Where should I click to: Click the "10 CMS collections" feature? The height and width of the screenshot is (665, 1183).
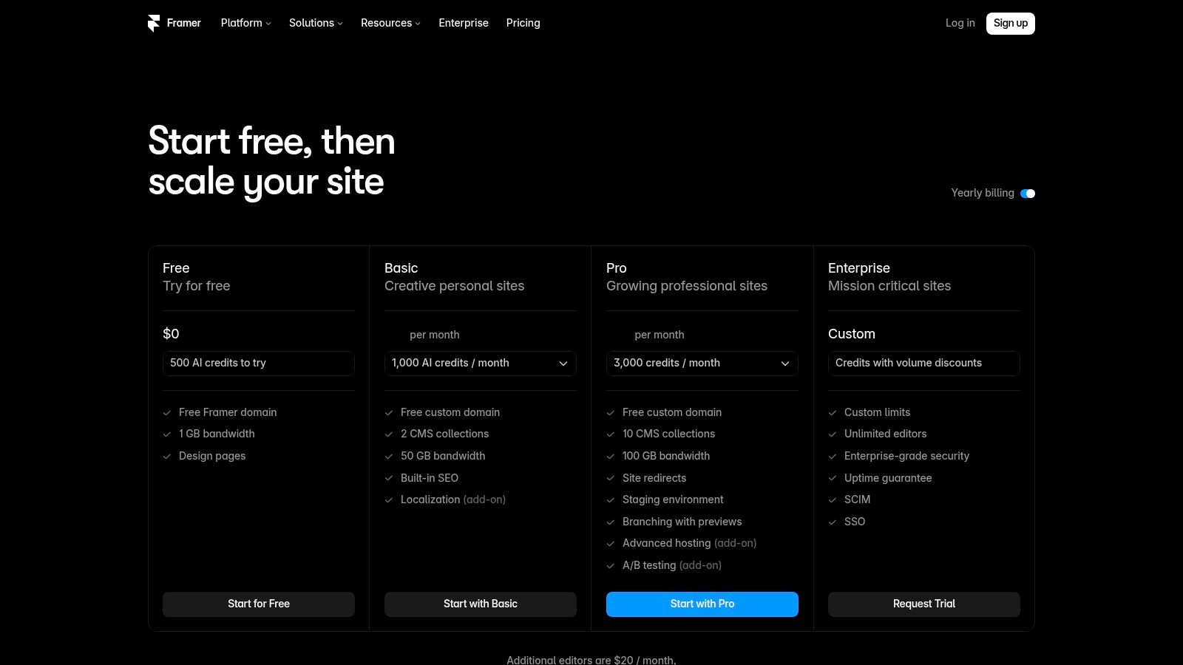pos(669,434)
